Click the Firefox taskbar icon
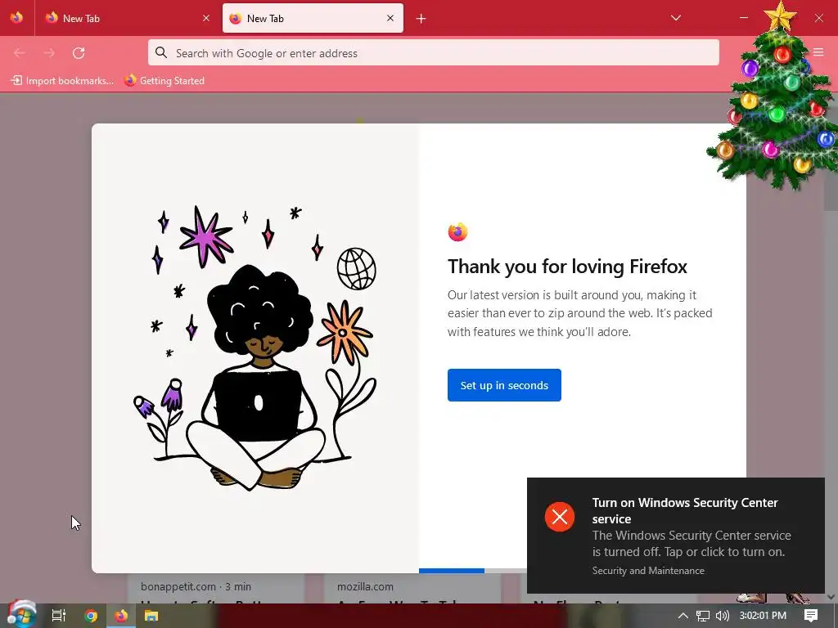This screenshot has width=838, height=628. (x=121, y=616)
